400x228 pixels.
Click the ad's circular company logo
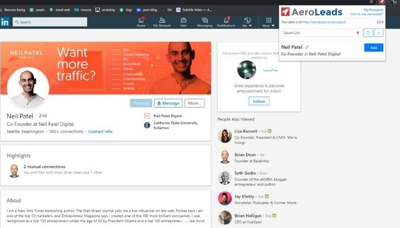[247, 70]
